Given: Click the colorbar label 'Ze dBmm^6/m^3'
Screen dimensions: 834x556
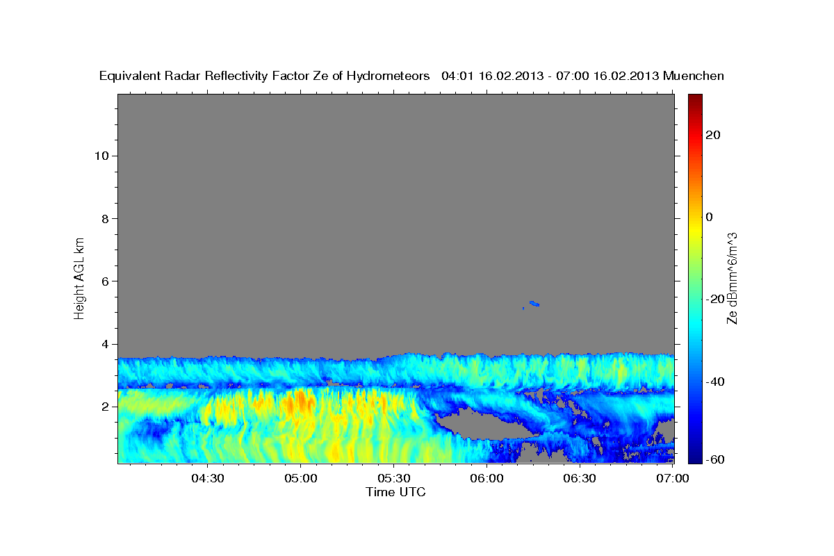Looking at the screenshot, I should (731, 278).
